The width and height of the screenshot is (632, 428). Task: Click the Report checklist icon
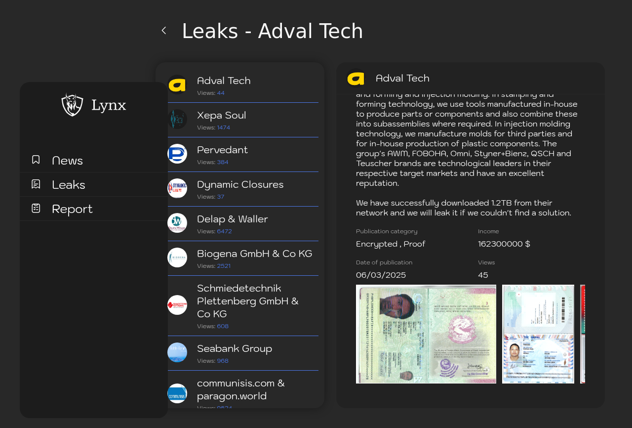coord(36,208)
